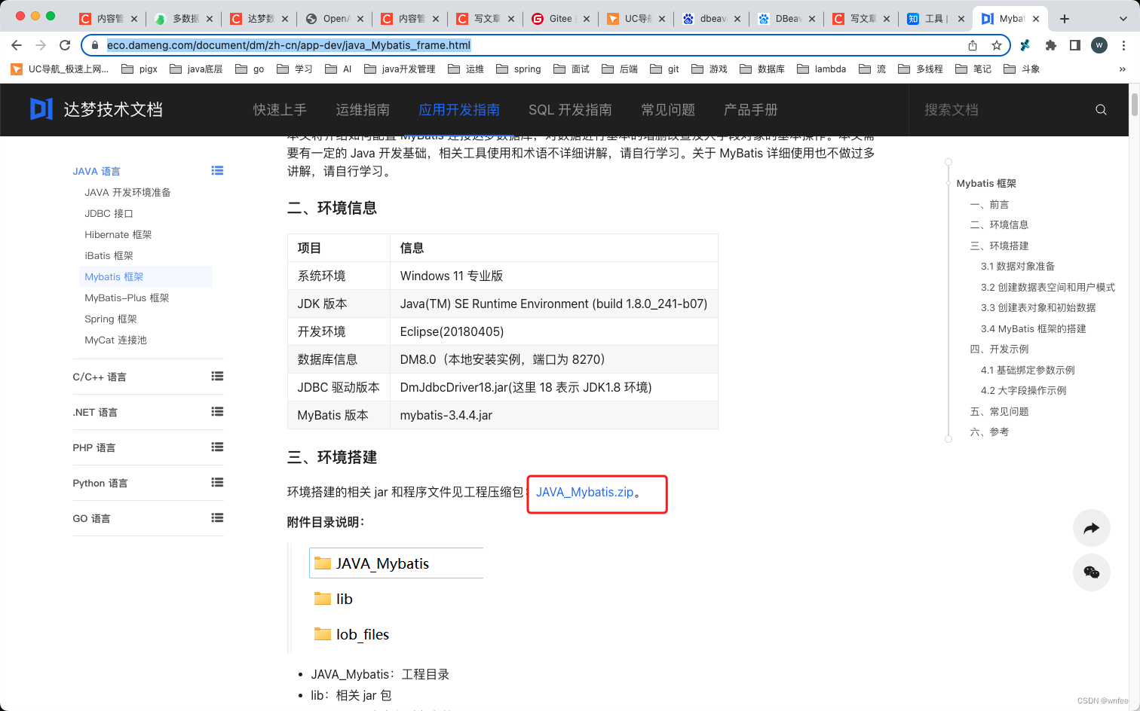Click the pinned blue extension icon
1140x711 pixels.
1025,45
